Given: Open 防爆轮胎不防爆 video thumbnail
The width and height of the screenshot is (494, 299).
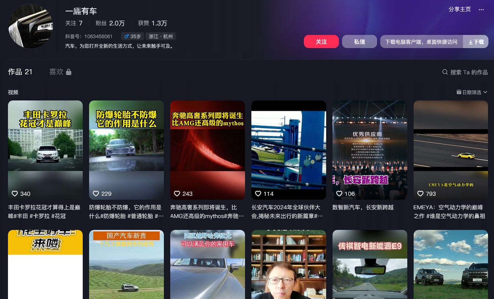Looking at the screenshot, I should pos(126,150).
